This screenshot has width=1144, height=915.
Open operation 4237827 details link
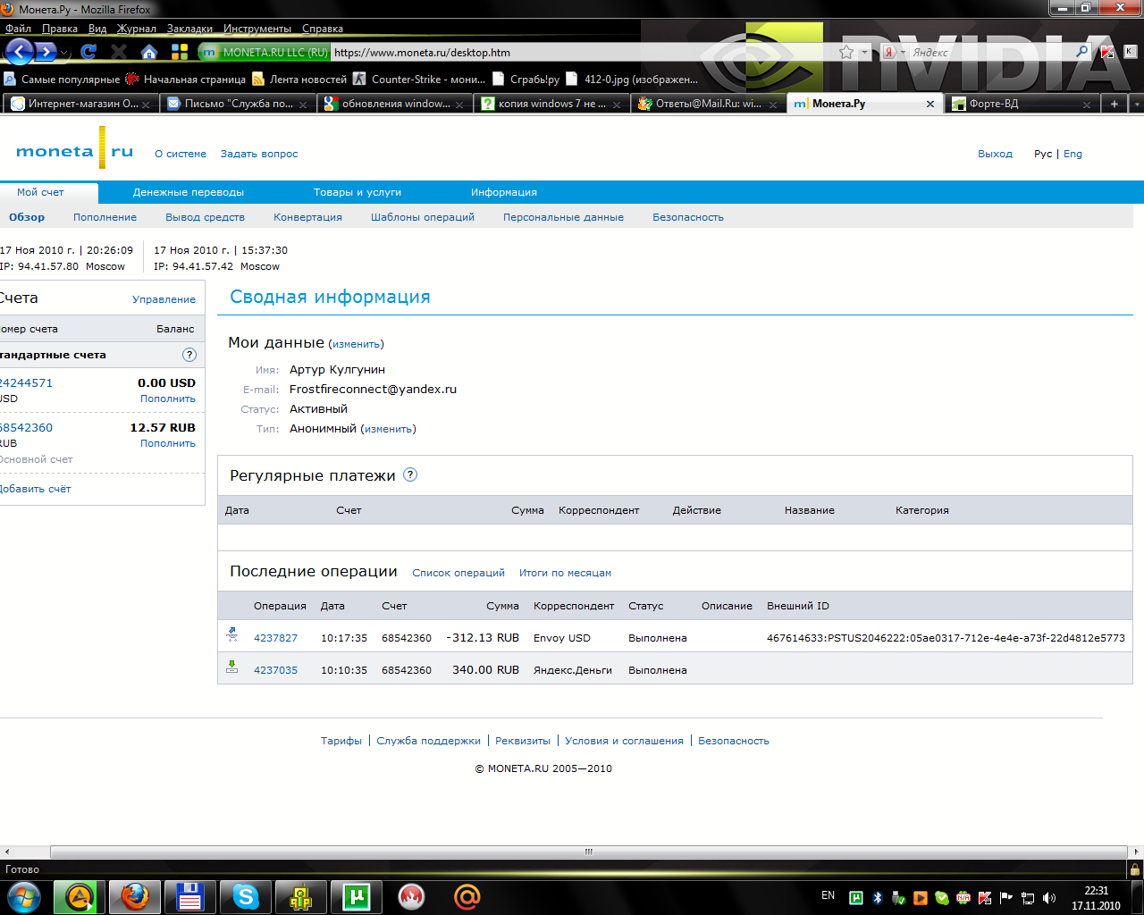(x=275, y=638)
